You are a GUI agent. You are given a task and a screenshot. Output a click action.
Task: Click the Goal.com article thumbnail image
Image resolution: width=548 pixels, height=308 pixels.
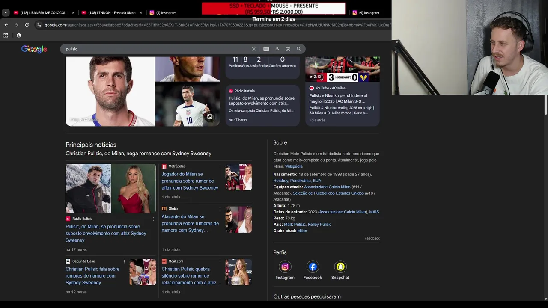click(238, 272)
